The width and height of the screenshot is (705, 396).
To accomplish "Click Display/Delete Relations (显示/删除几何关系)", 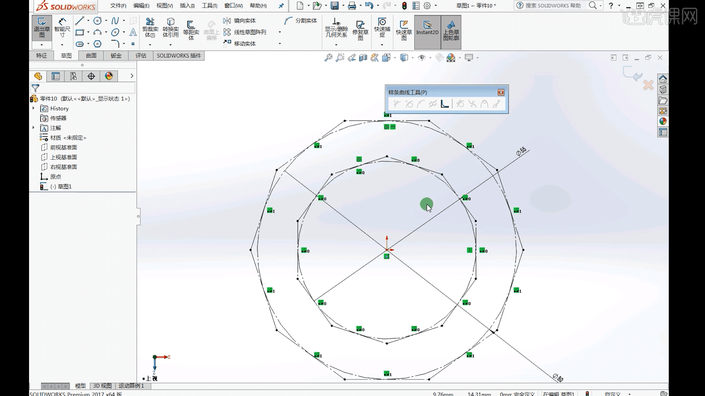I will pos(336,27).
